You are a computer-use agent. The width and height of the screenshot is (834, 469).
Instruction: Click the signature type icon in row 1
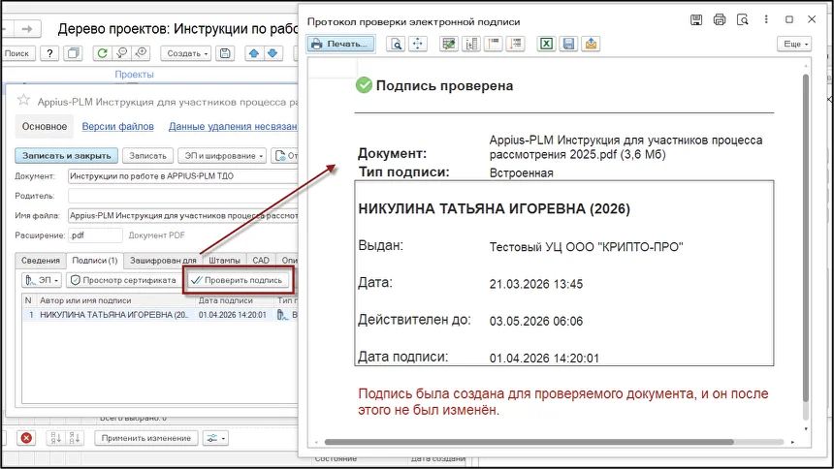pyautogui.click(x=282, y=315)
